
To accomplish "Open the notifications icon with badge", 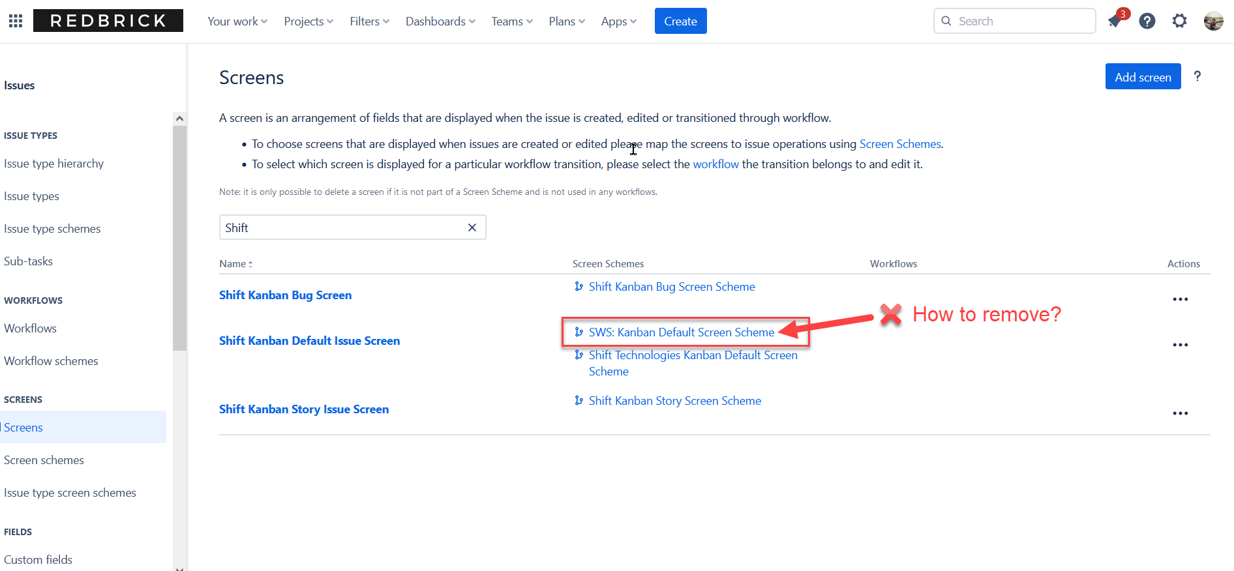I will tap(1116, 21).
